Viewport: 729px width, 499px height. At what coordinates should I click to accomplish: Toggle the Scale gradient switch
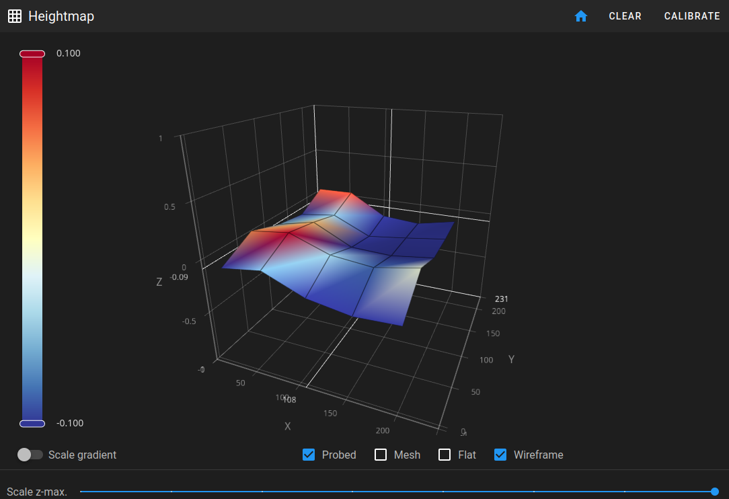(x=30, y=455)
